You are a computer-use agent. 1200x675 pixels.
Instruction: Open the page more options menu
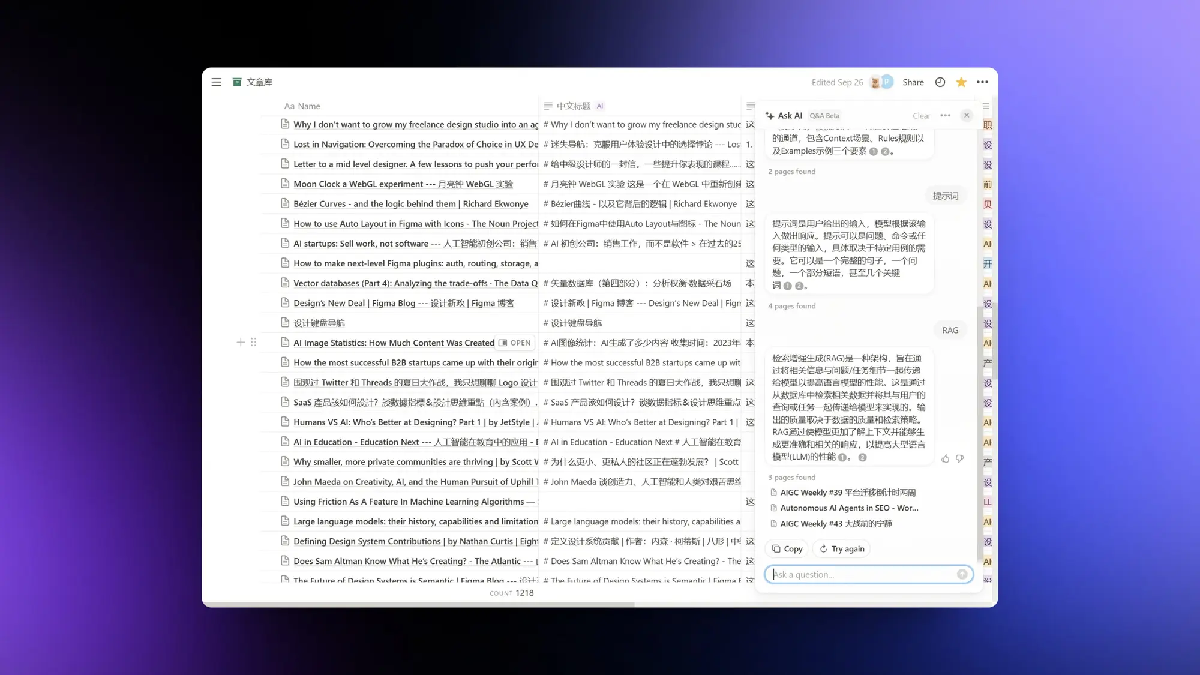pos(982,82)
